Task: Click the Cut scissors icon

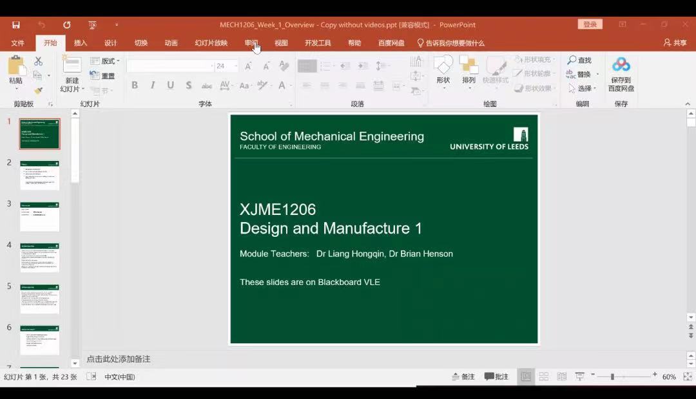Action: click(x=38, y=61)
